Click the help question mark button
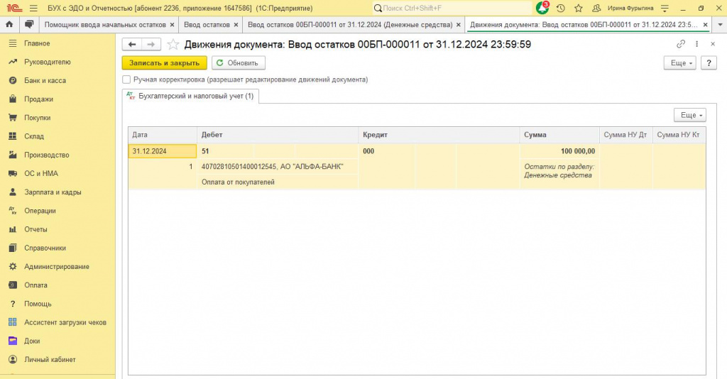Viewport: 727px width, 379px height. coord(709,63)
